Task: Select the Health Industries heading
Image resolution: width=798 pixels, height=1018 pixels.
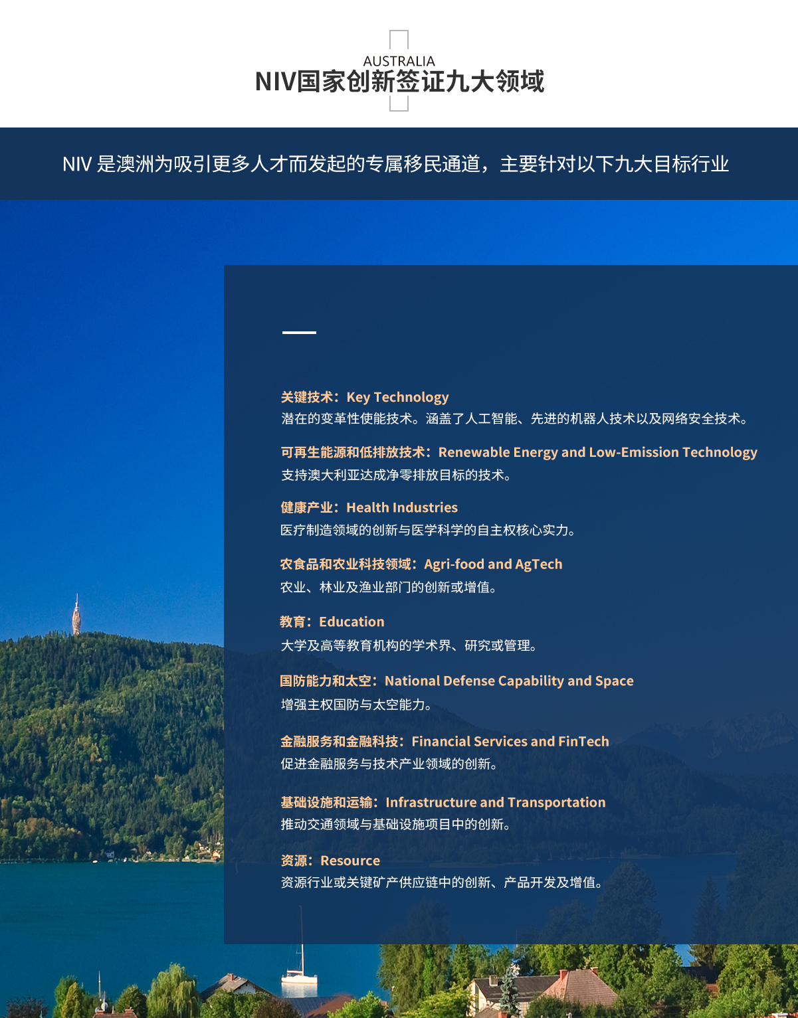Action: pyautogui.click(x=369, y=508)
